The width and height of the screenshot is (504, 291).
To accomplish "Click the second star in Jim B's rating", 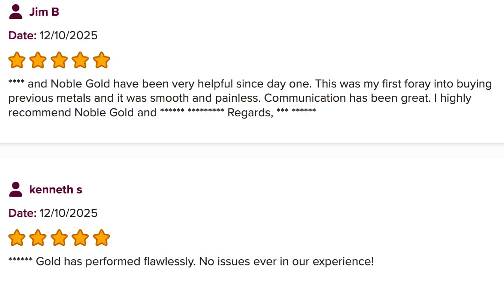I will pyautogui.click(x=38, y=61).
